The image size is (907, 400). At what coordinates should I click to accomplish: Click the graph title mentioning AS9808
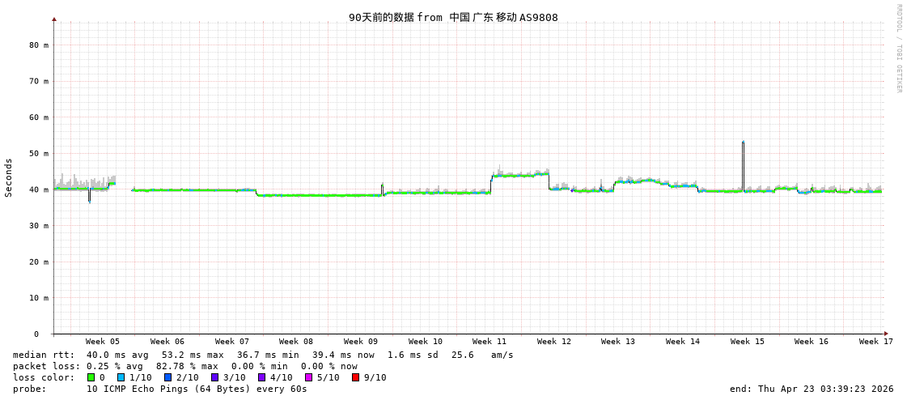453,17
